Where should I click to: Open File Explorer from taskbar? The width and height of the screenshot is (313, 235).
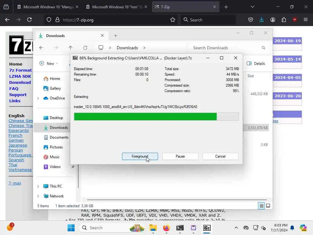[153, 228]
